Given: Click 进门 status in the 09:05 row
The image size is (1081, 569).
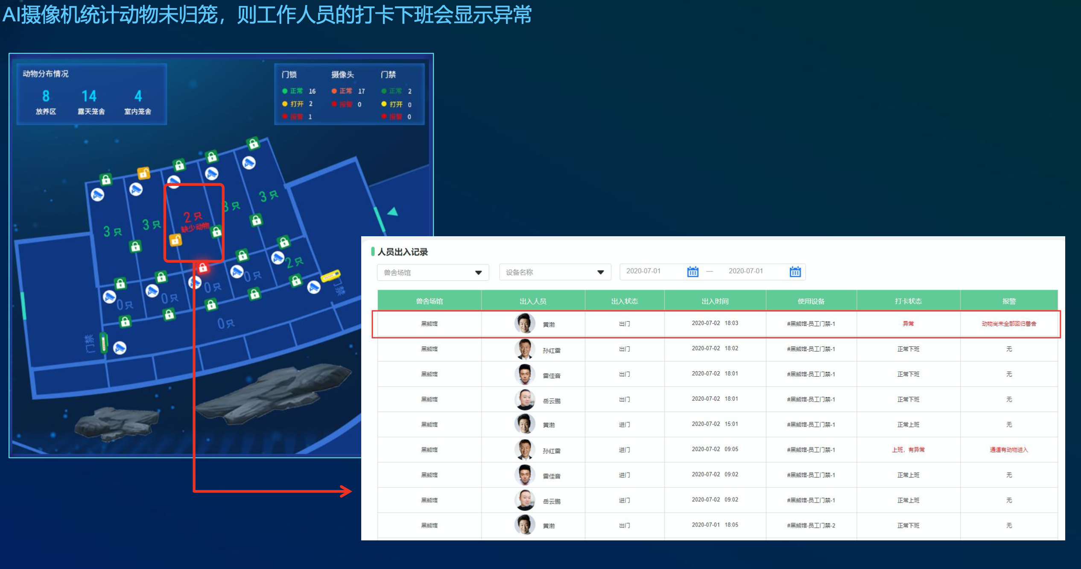Looking at the screenshot, I should click(x=625, y=449).
